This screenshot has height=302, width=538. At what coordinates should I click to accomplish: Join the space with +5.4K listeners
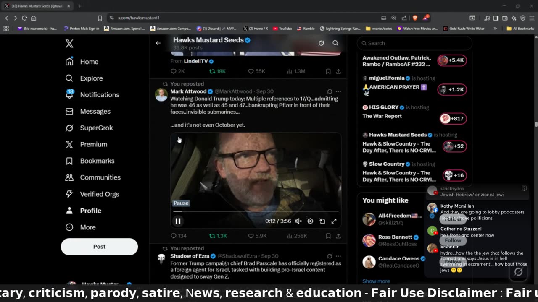tap(452, 60)
